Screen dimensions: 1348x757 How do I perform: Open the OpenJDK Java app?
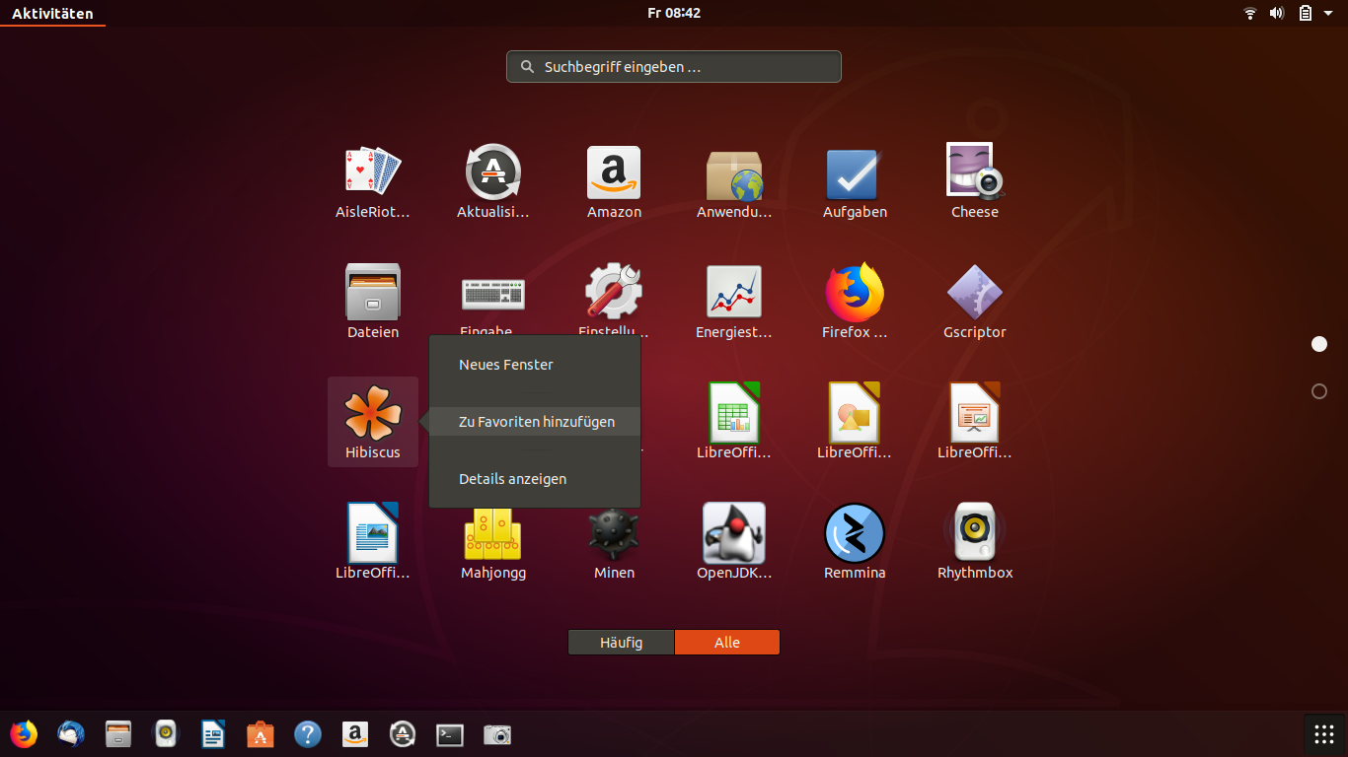[734, 532]
